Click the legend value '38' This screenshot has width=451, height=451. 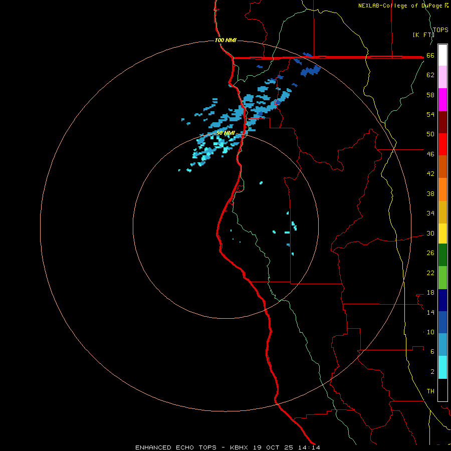[x=430, y=194]
